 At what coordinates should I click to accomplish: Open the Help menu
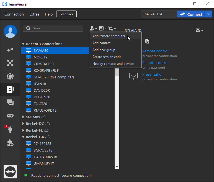[49, 14]
